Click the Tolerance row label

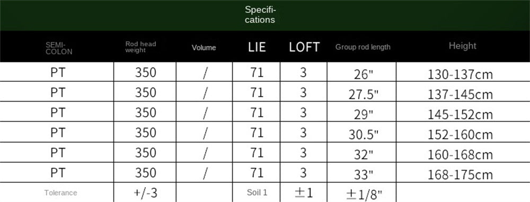point(60,193)
